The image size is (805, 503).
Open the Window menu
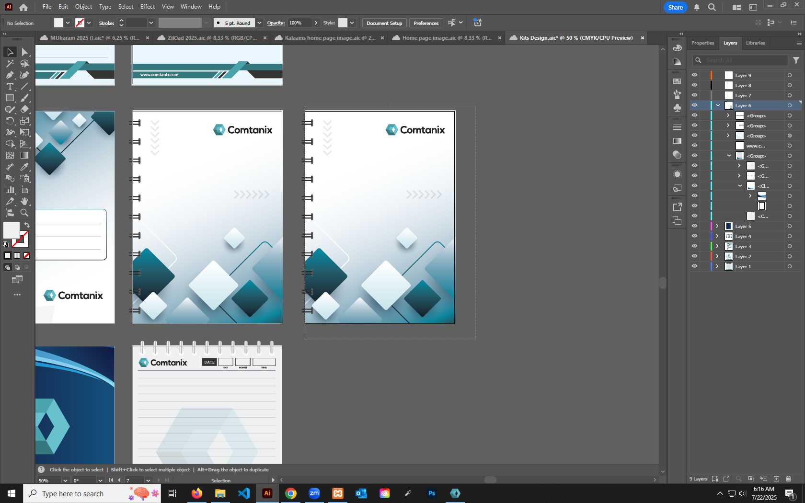[191, 7]
